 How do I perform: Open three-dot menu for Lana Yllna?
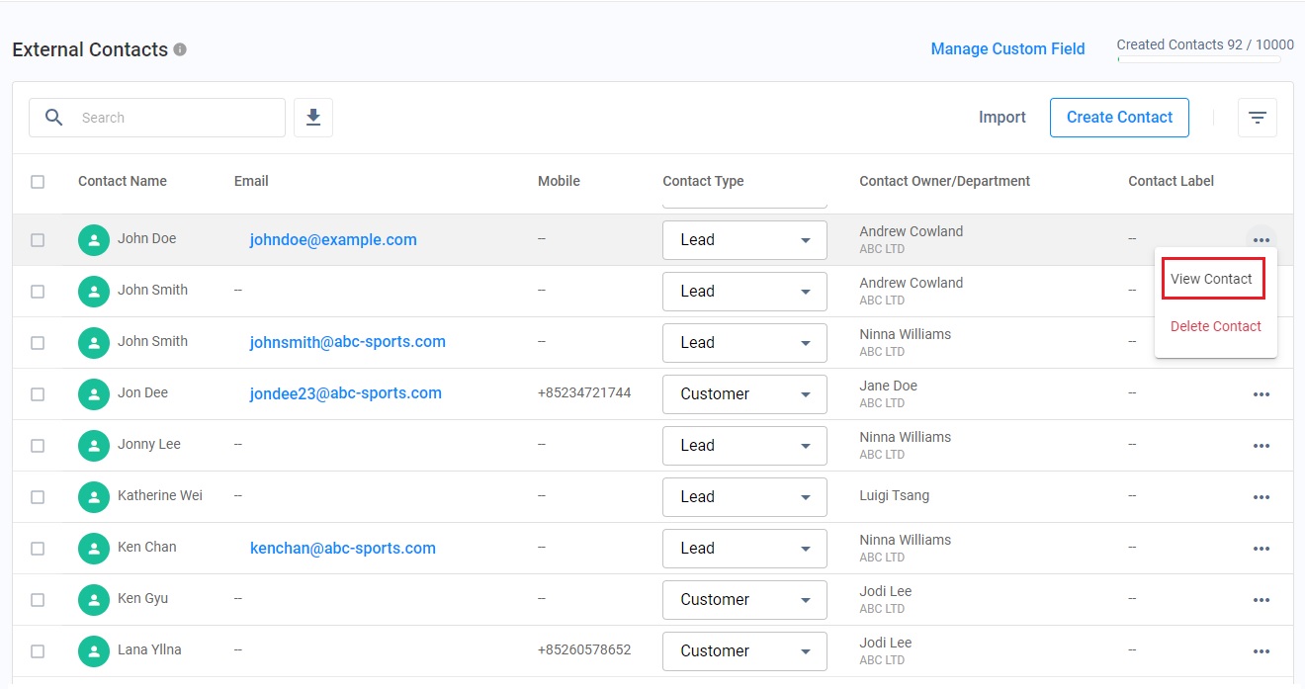pos(1261,651)
